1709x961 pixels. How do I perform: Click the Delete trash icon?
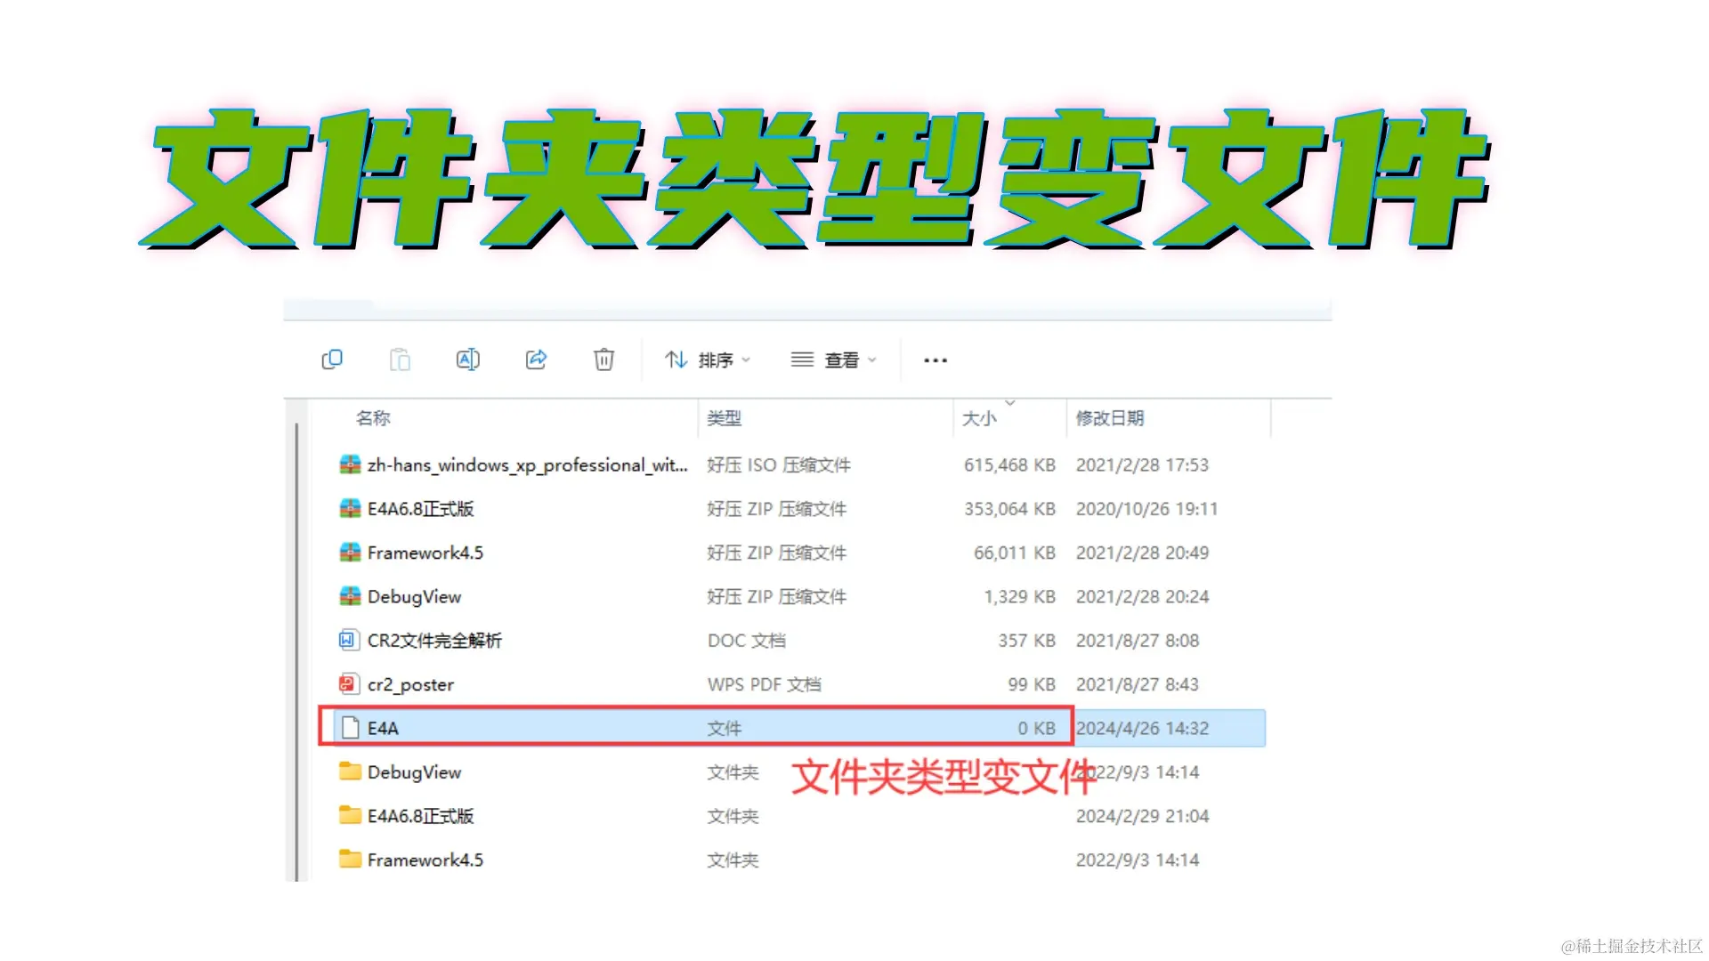(603, 359)
